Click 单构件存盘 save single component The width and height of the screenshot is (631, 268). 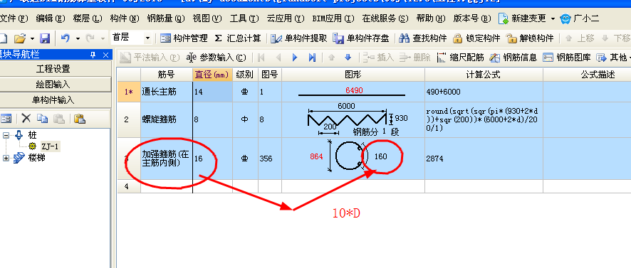pos(361,38)
